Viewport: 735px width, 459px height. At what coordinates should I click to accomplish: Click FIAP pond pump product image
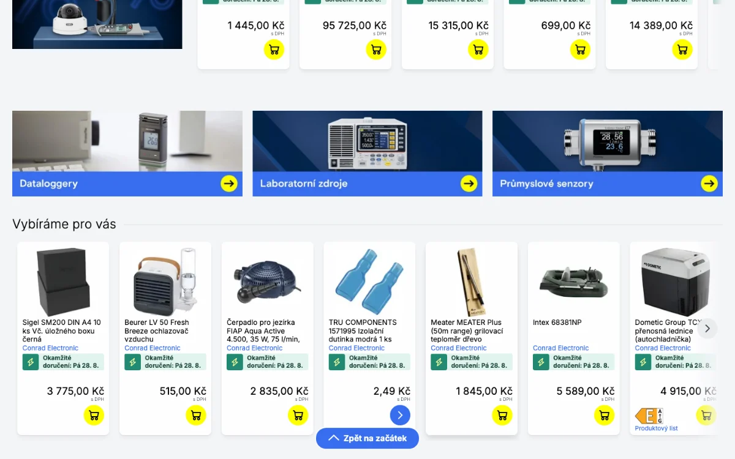click(267, 282)
